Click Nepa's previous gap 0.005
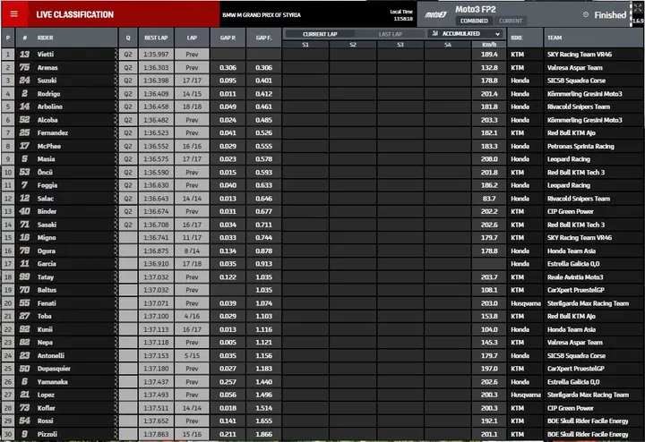This screenshot has width=645, height=442. point(228,342)
